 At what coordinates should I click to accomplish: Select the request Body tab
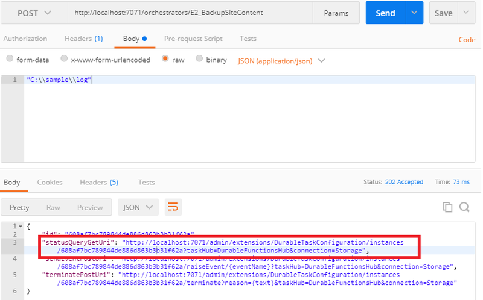click(x=135, y=39)
